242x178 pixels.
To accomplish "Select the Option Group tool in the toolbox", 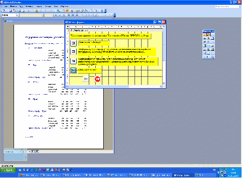I will (x=213, y=38).
